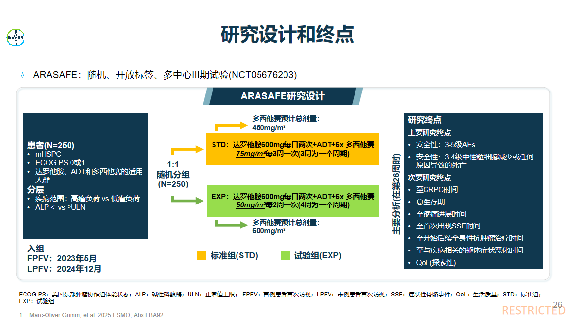The image size is (568, 318).
Task: Click the 次要研究终点 subheading
Action: click(x=429, y=177)
